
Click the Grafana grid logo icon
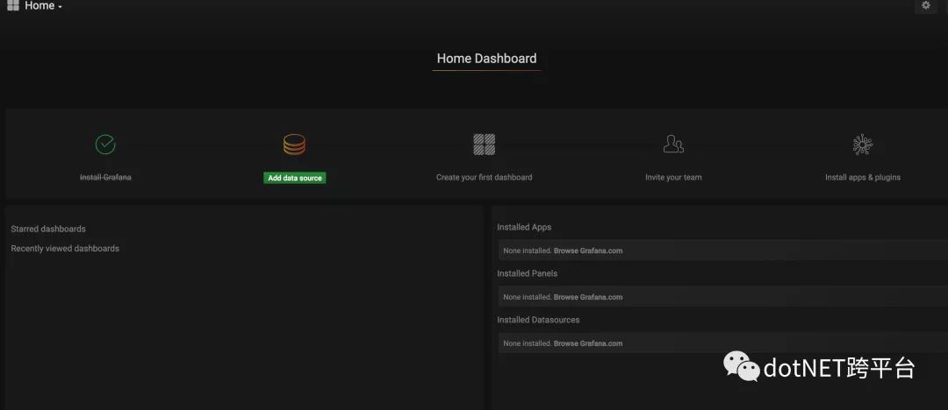pyautogui.click(x=12, y=5)
